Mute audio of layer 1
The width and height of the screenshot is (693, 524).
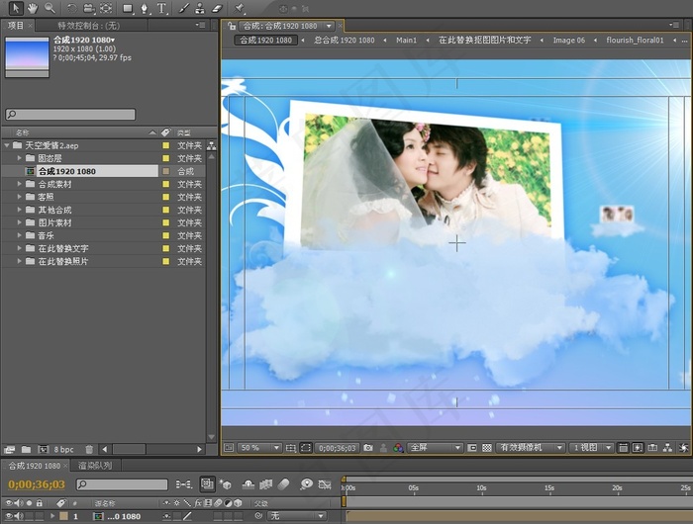click(x=19, y=516)
